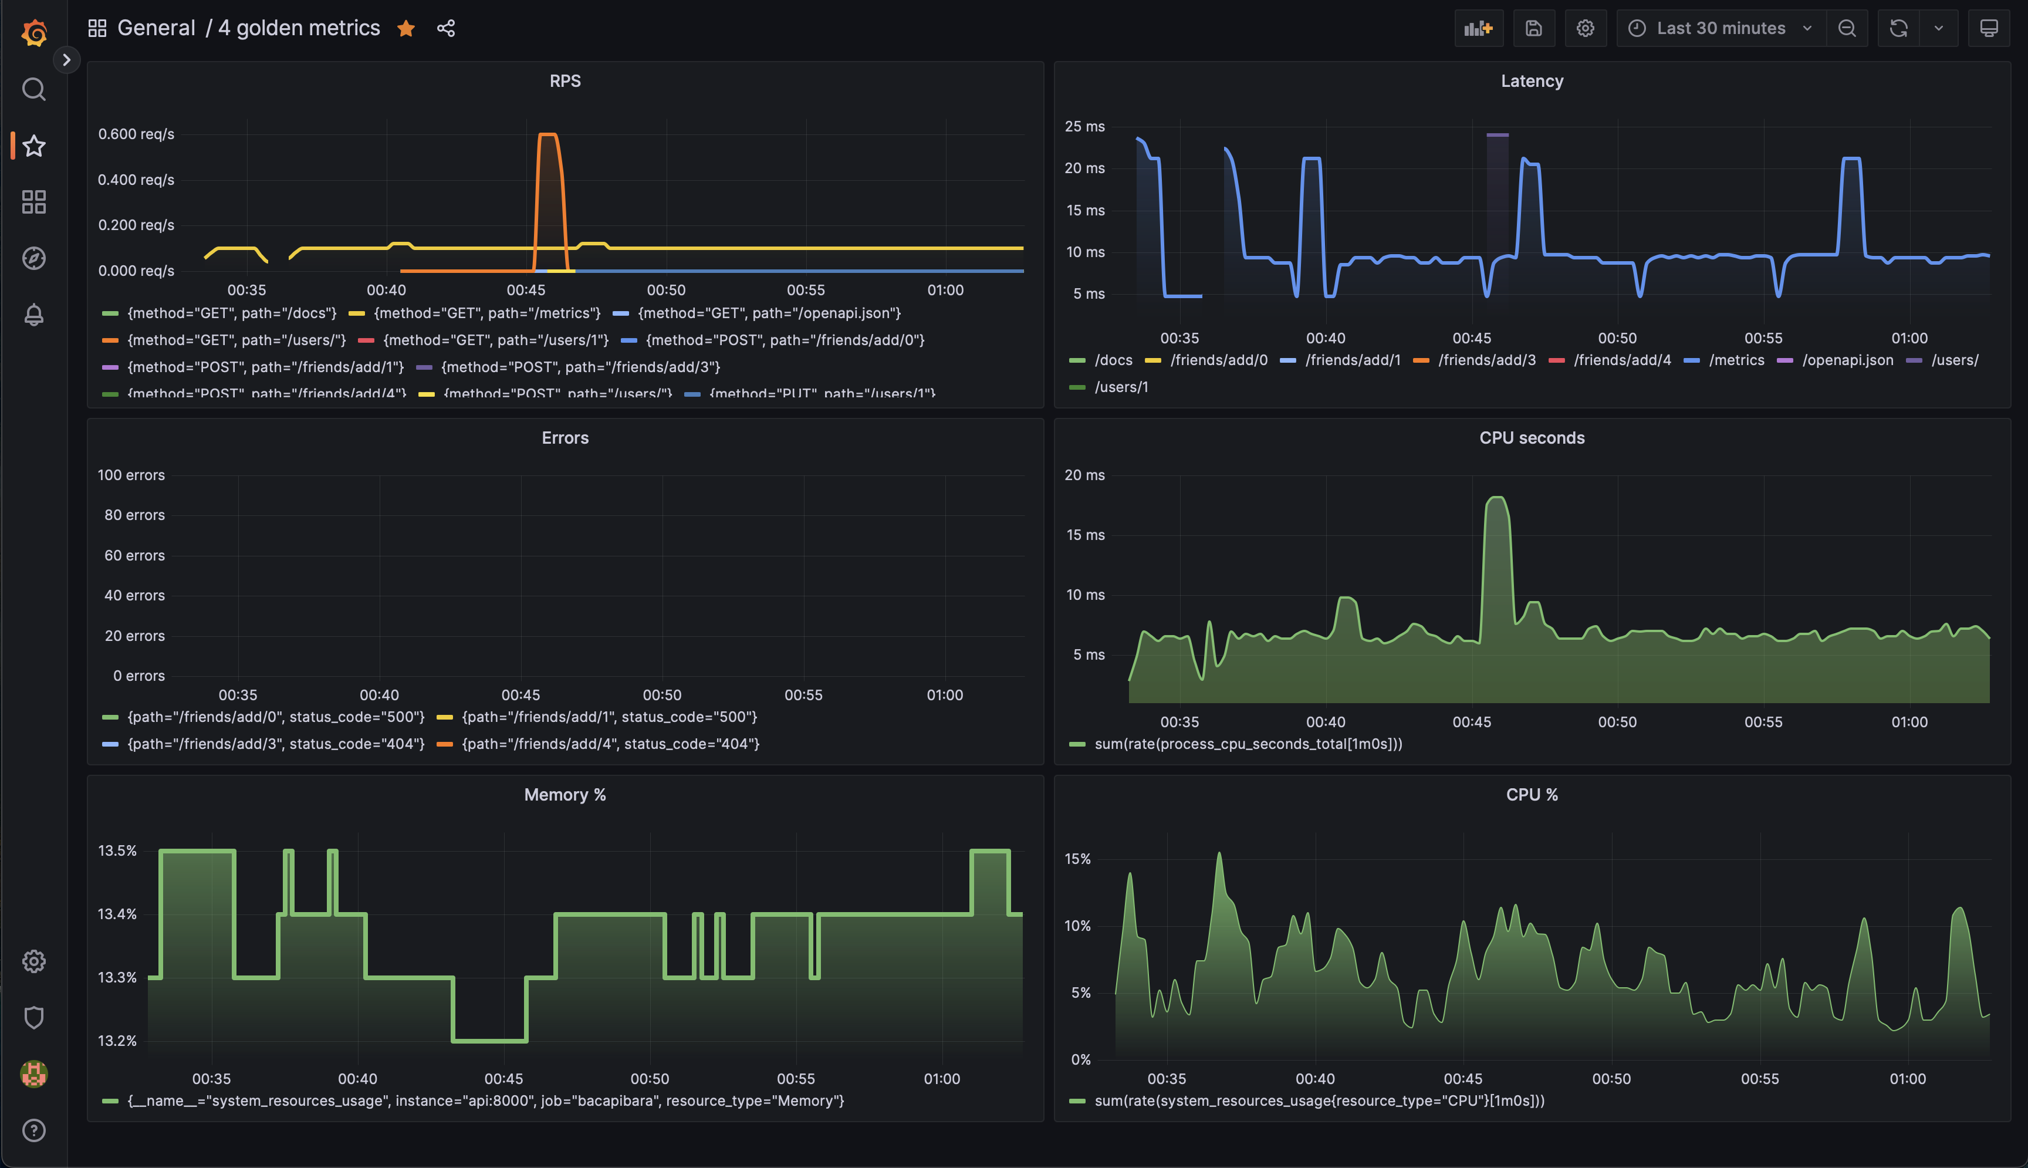This screenshot has width=2028, height=1168.
Task: Toggle GET /users/ series in RPS legend
Action: pyautogui.click(x=236, y=340)
